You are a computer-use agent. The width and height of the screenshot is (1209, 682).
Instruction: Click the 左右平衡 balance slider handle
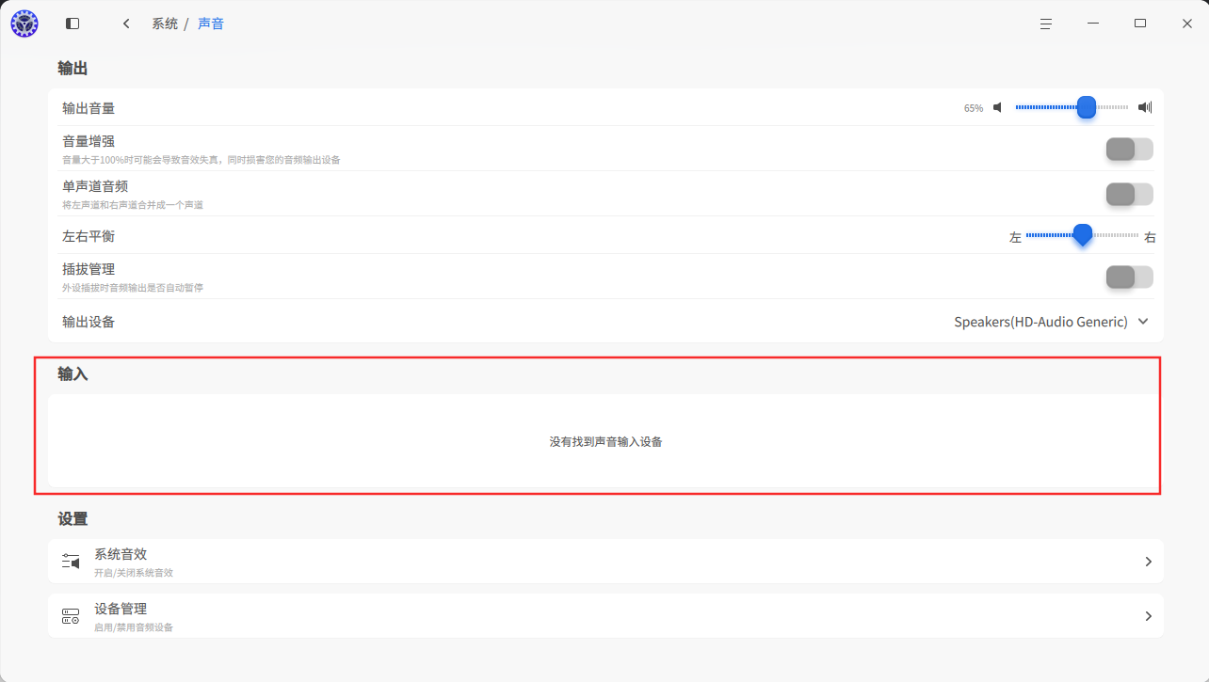point(1083,235)
